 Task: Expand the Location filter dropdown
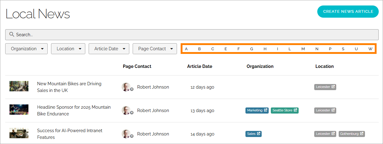[x=68, y=49]
